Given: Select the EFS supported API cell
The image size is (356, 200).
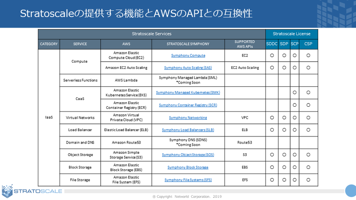Looking at the screenshot, I should (245, 180).
